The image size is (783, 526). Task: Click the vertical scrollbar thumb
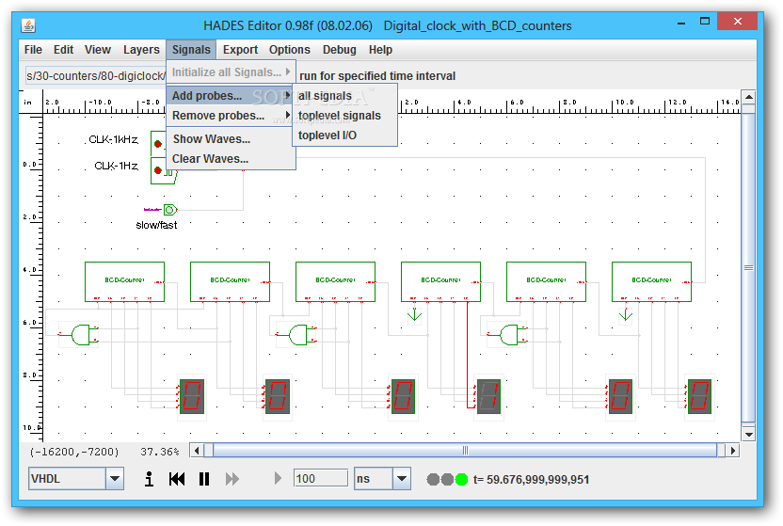click(748, 268)
